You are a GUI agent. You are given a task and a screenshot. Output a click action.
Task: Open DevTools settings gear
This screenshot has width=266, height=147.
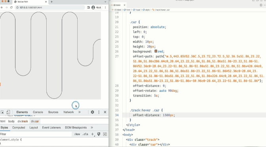(93, 112)
